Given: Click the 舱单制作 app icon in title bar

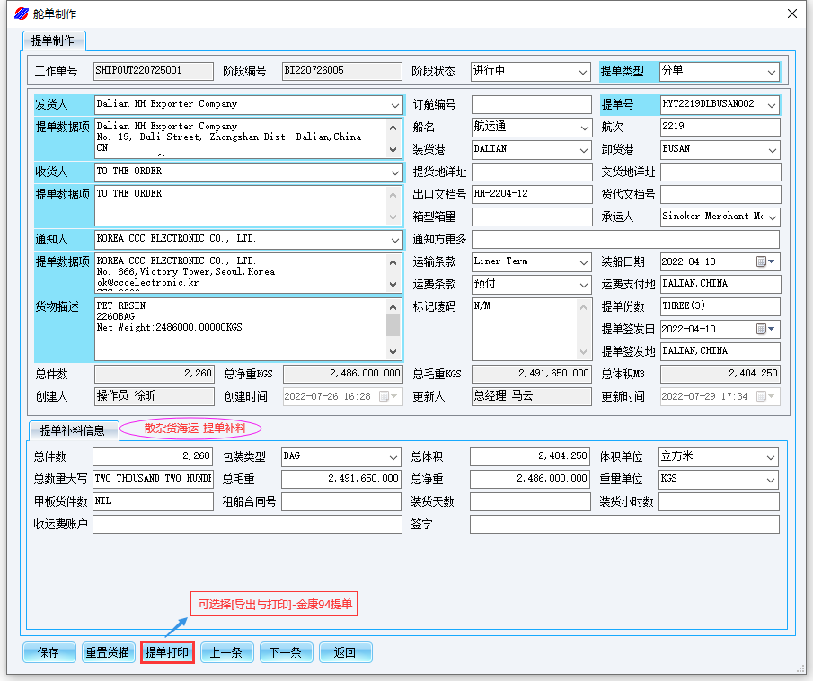Looking at the screenshot, I should (x=21, y=14).
